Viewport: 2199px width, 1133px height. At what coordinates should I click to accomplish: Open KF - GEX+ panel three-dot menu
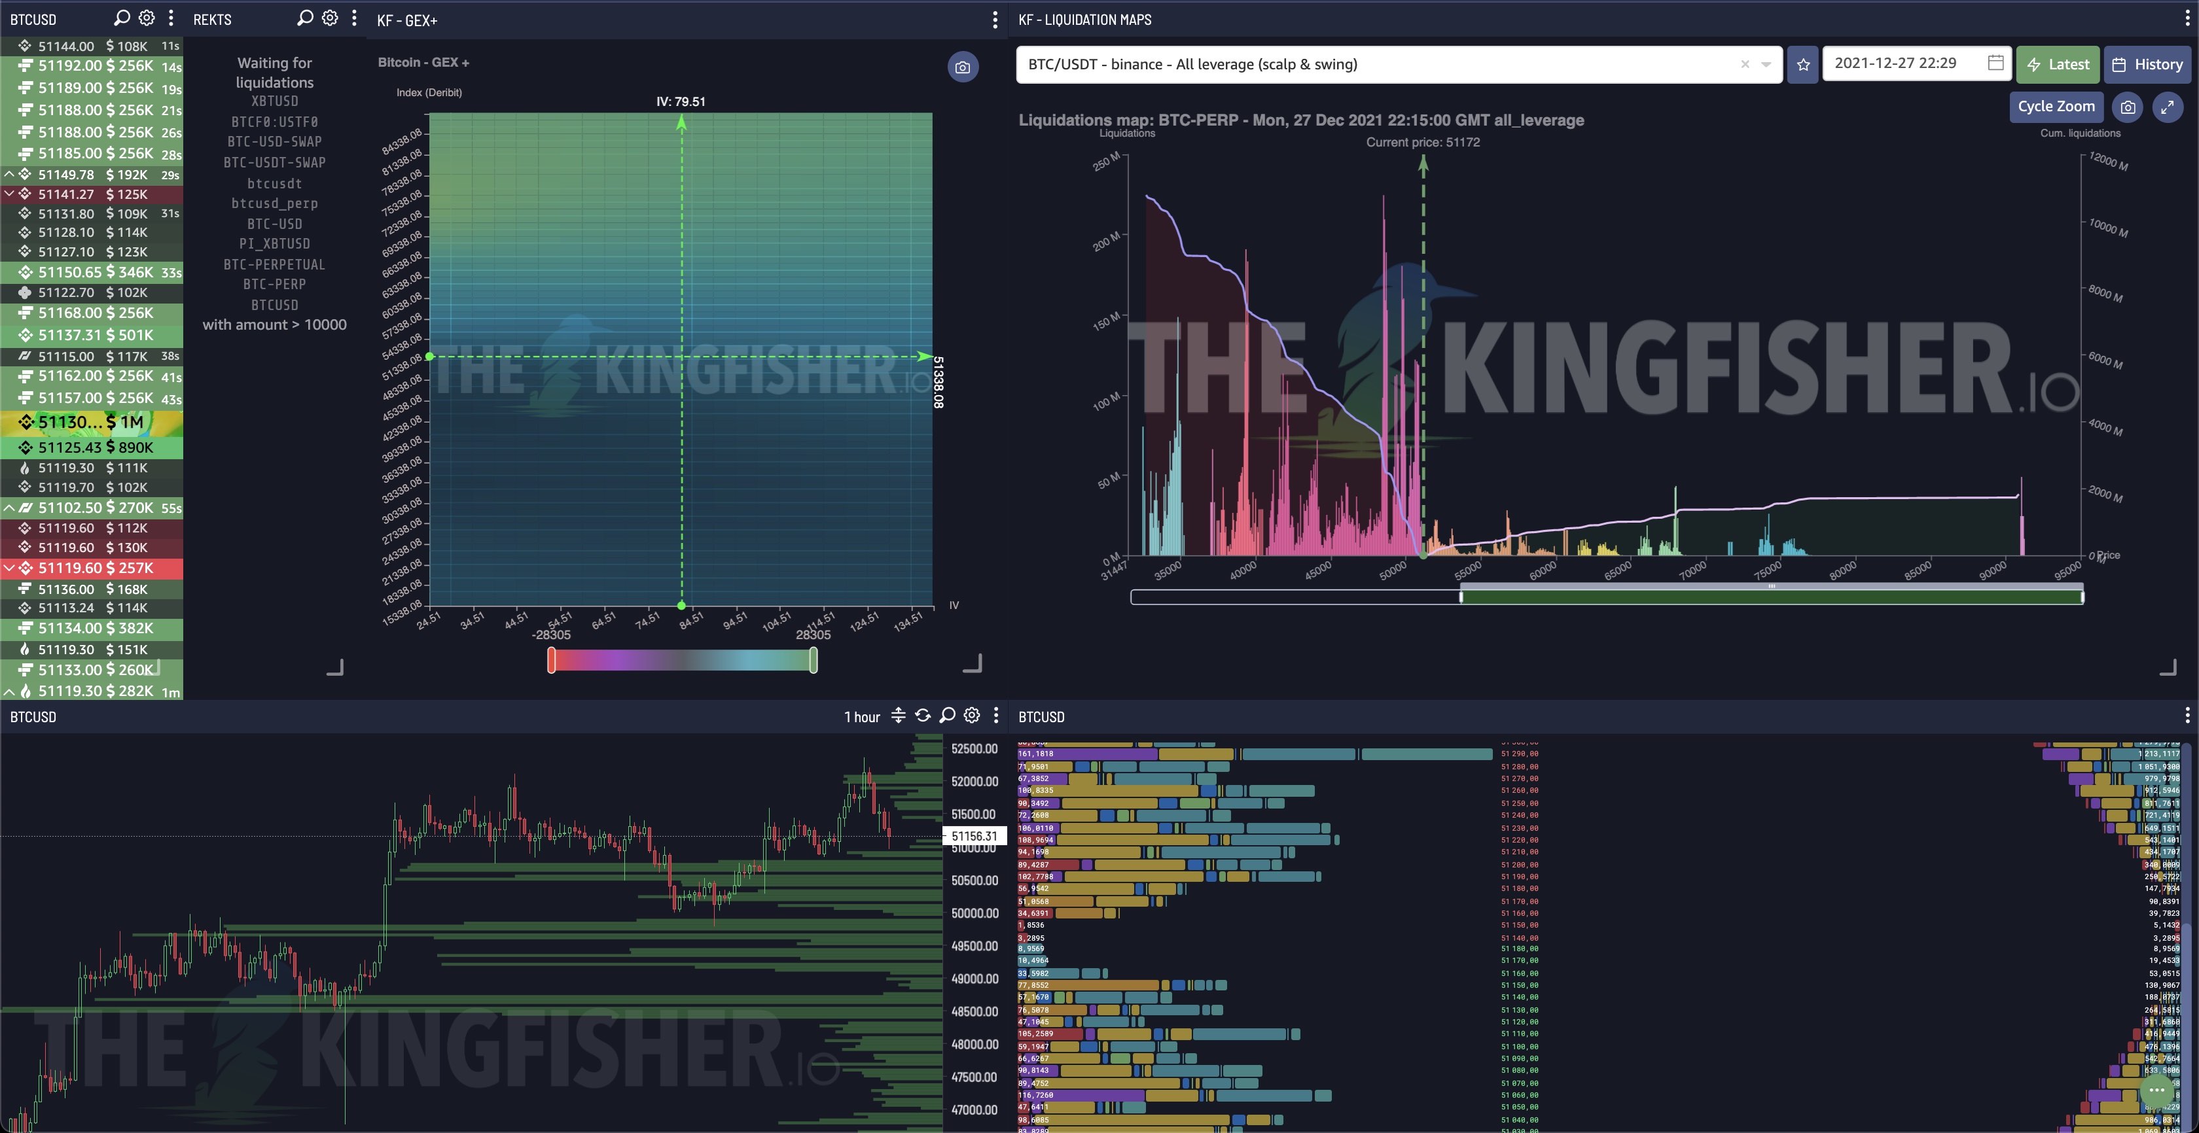[x=995, y=20]
